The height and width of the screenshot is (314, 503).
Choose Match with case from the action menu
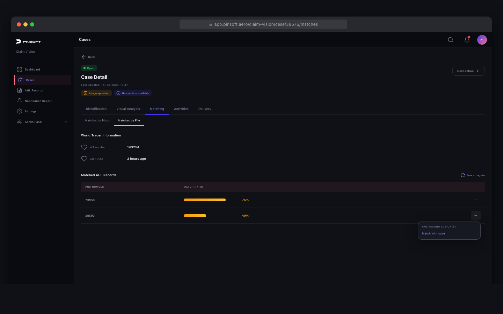click(433, 233)
